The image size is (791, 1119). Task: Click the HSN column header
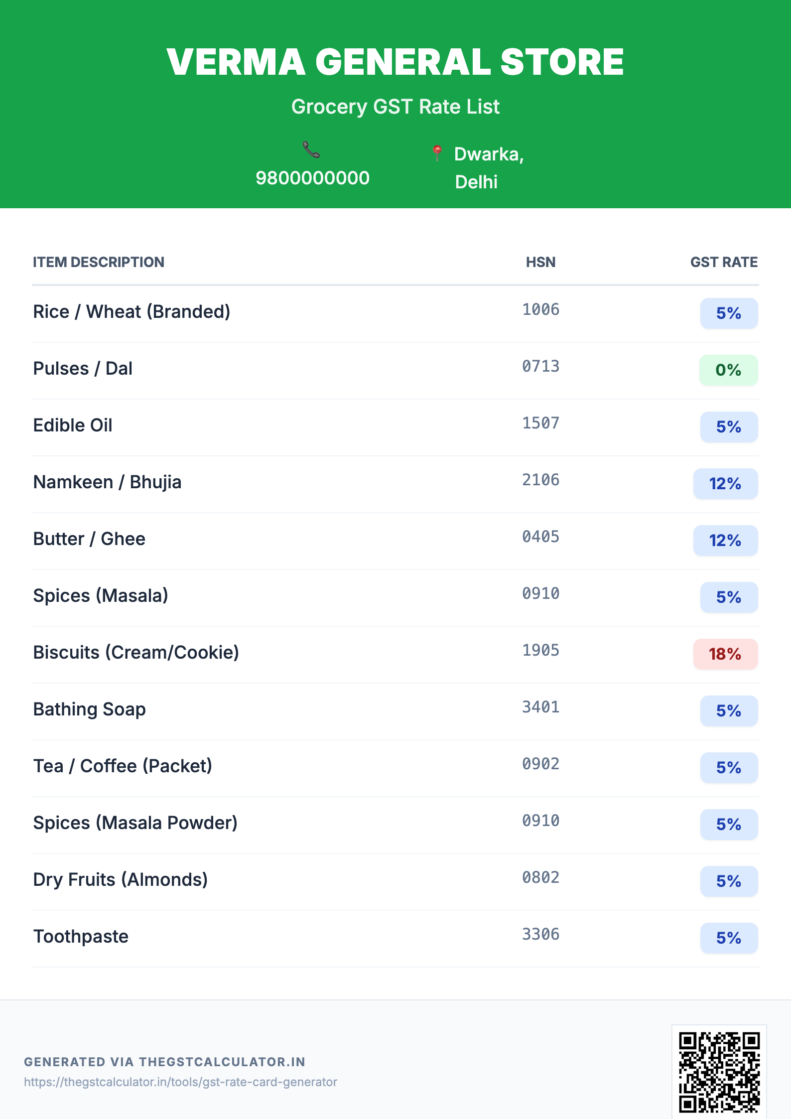(x=540, y=262)
